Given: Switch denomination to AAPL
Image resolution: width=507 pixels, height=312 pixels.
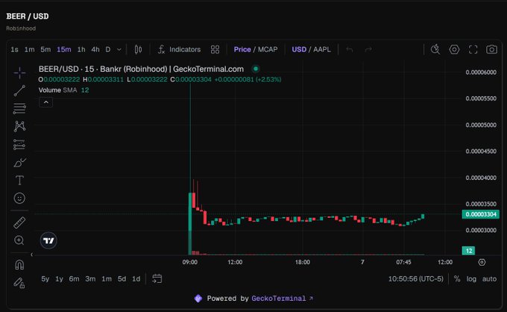Looking at the screenshot, I should click(x=322, y=49).
